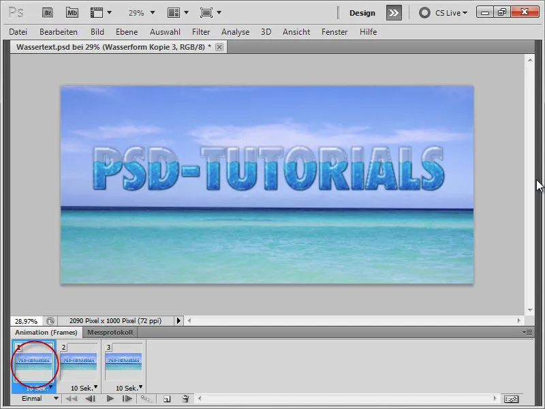Expand the Screen Mode dropdown arrow
This screenshot has height=409, width=545.
219,13
